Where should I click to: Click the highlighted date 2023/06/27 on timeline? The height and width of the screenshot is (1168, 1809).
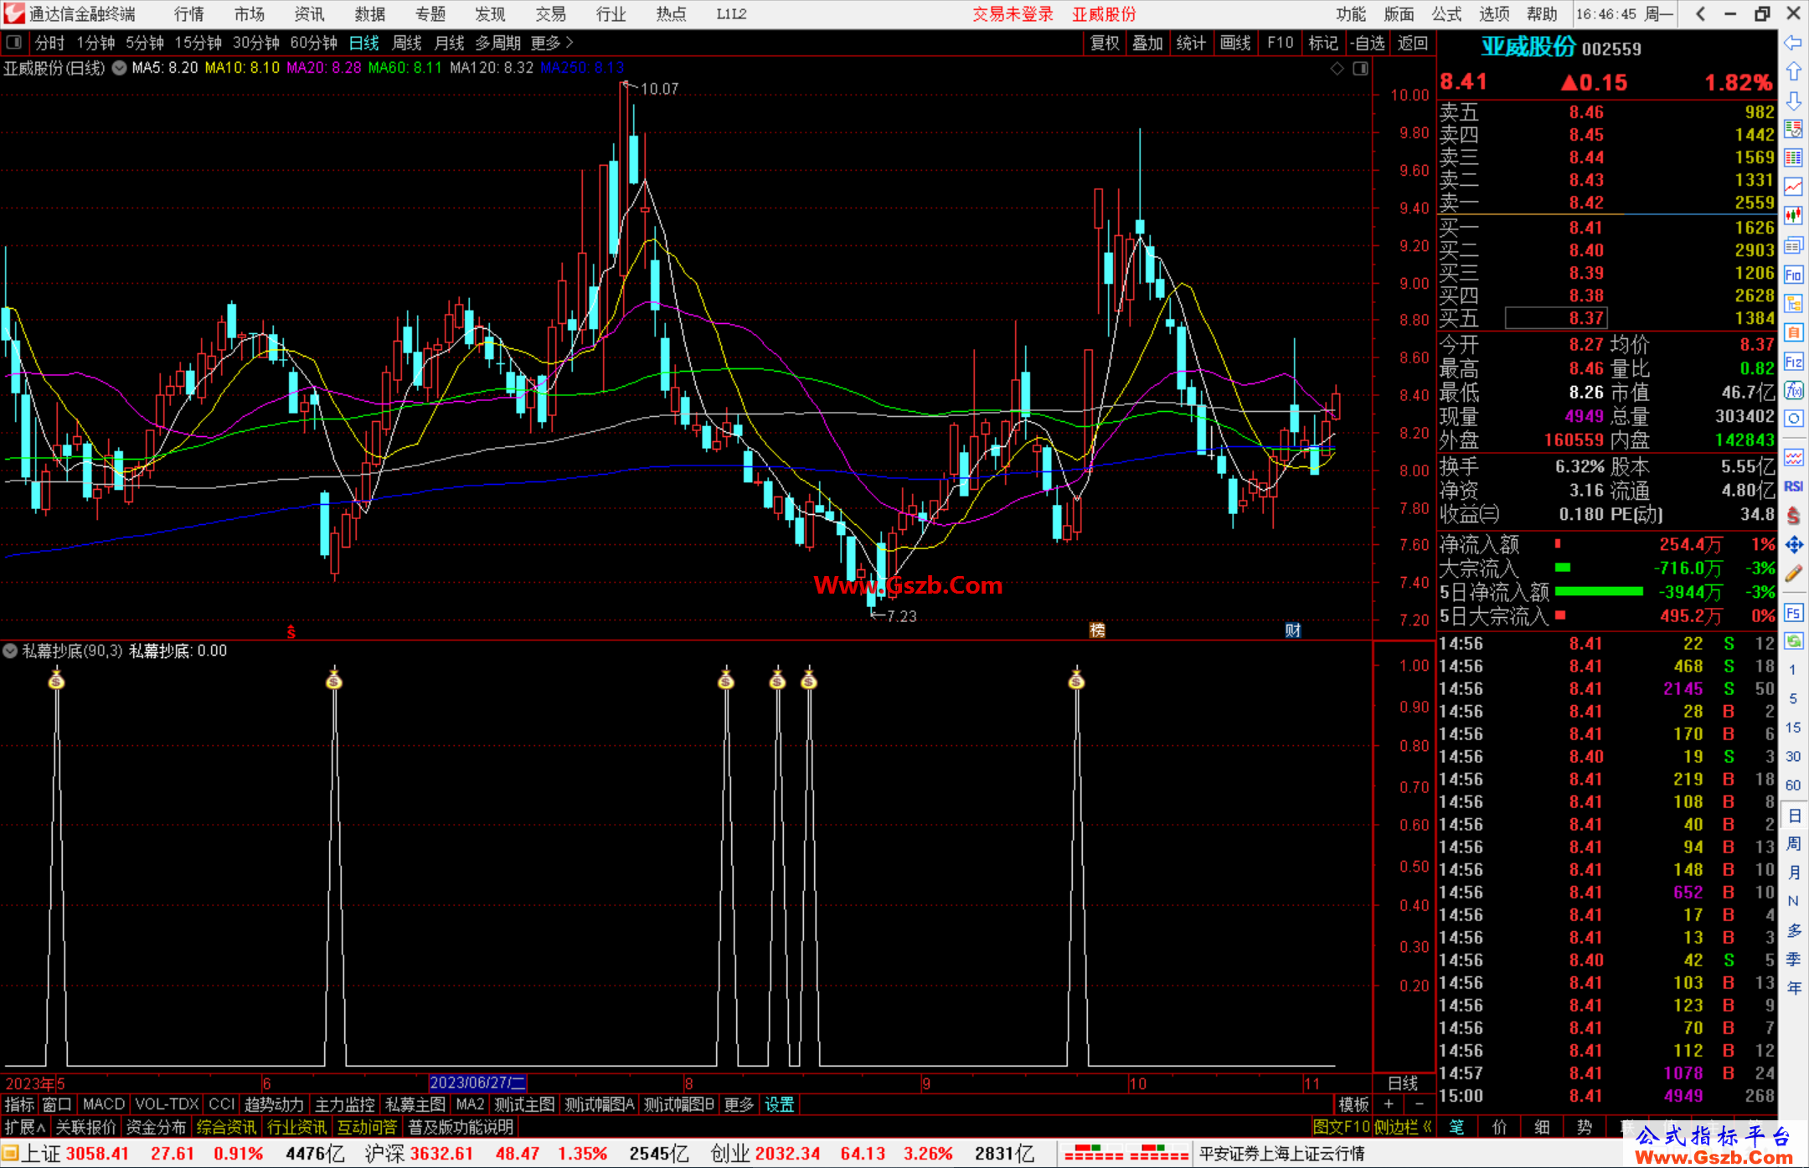[477, 1083]
